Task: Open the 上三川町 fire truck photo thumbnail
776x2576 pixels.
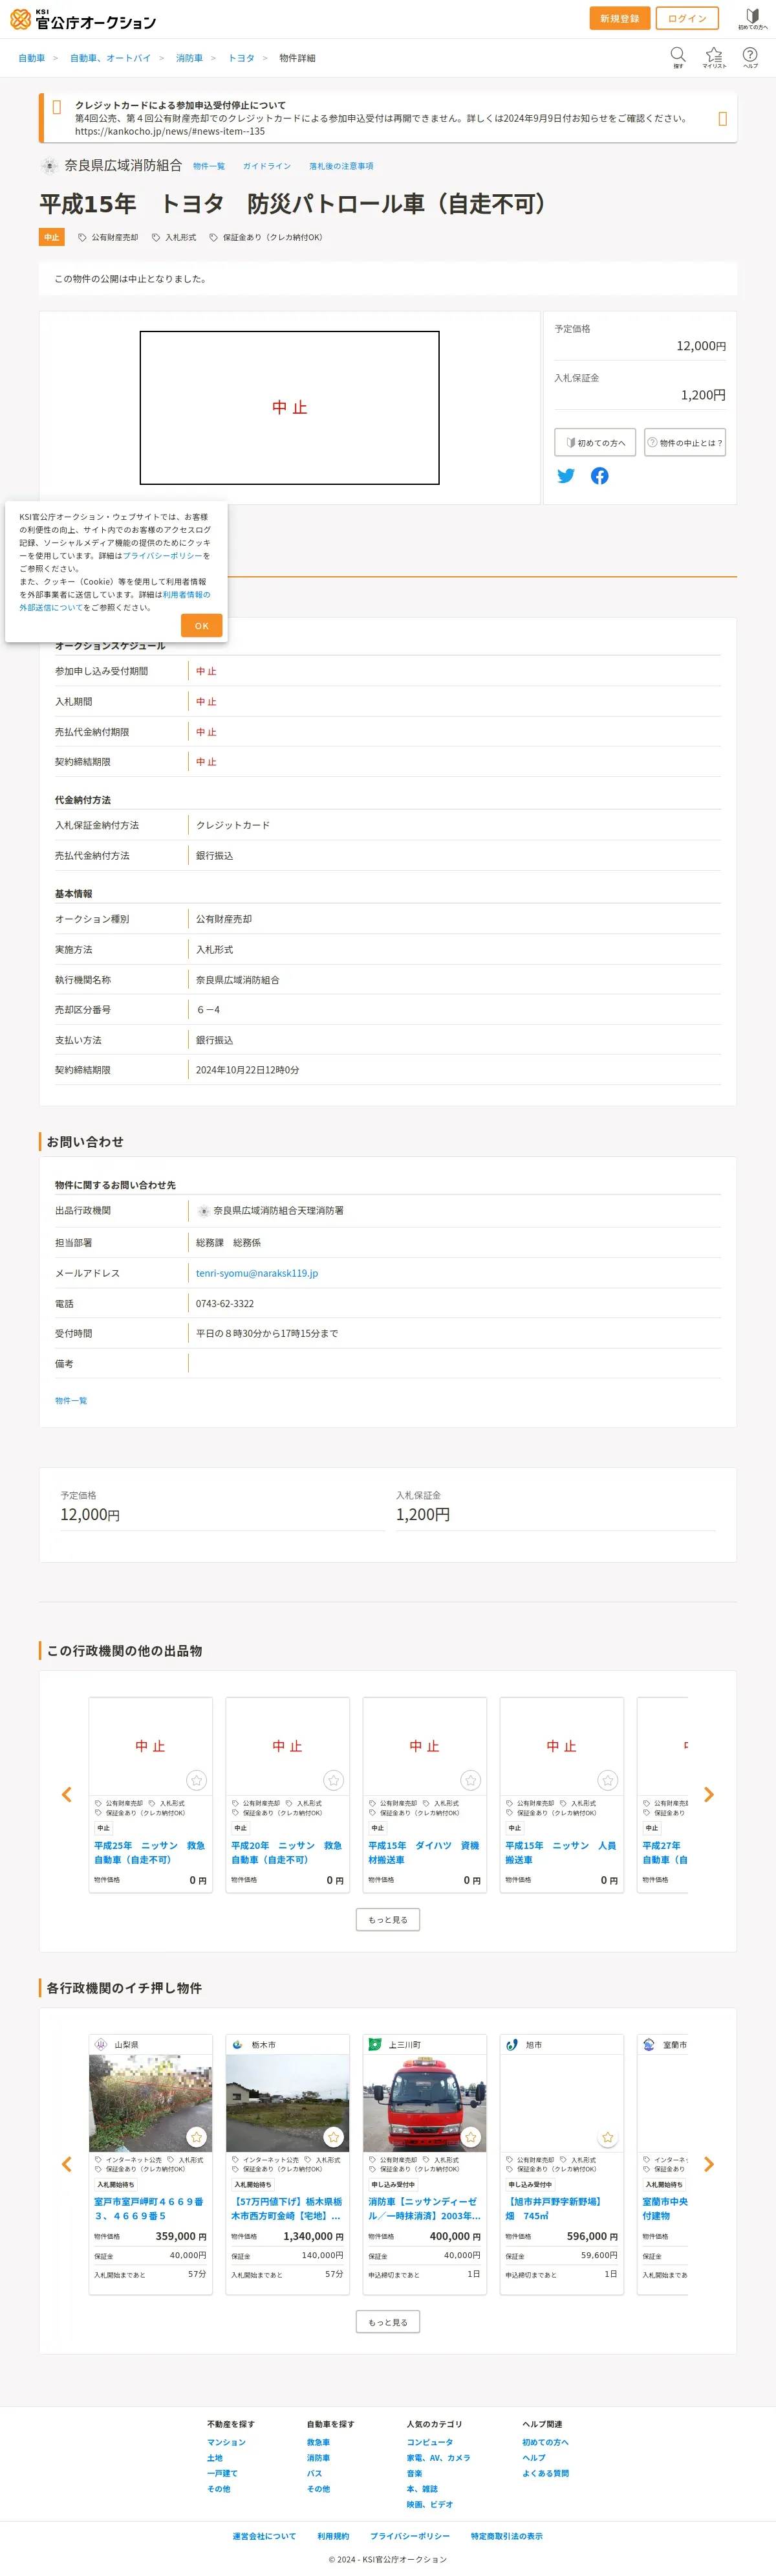Action: [424, 2103]
